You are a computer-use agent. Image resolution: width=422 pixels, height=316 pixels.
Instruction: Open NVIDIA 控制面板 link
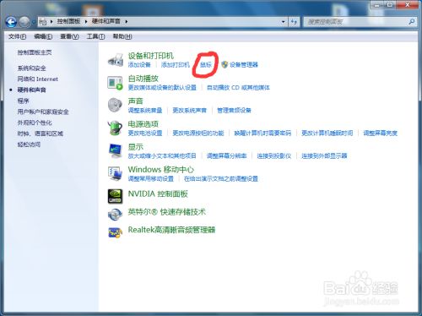click(158, 193)
